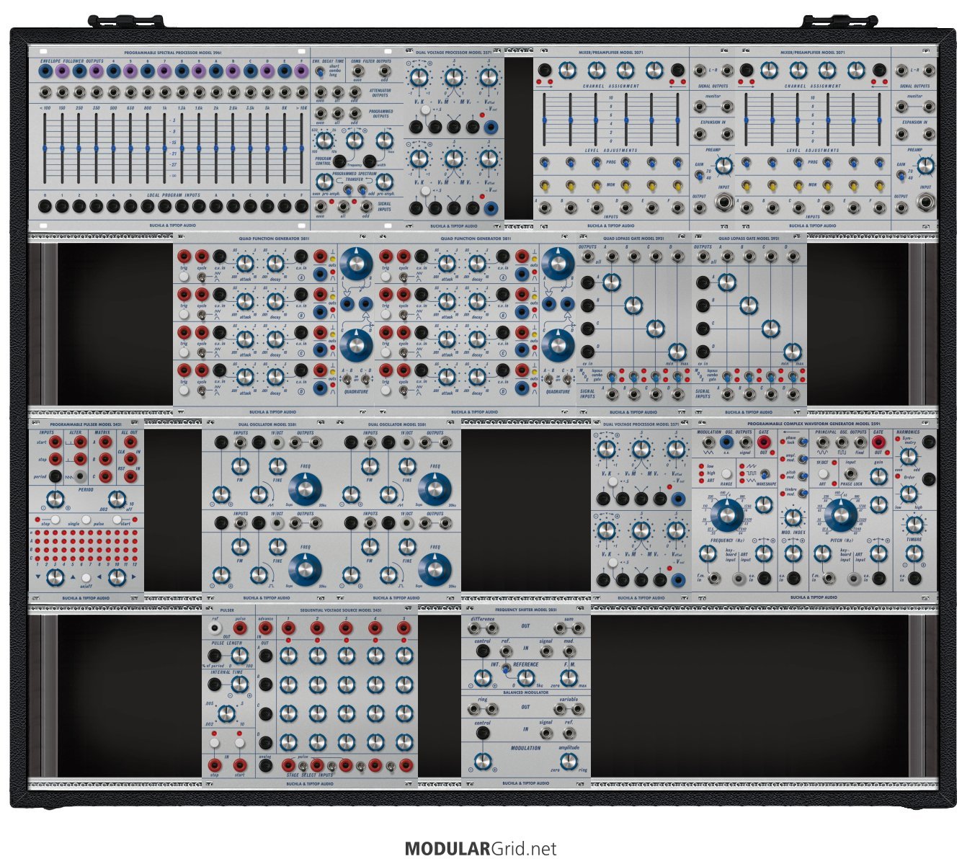
Task: Click 'PROGRAMMABLE PULSER MODEL 242t' title text
Action: coord(86,424)
